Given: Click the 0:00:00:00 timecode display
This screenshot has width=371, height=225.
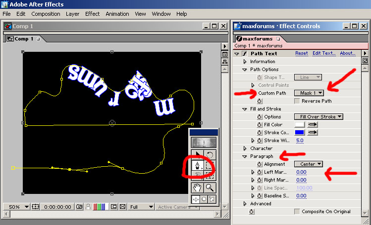Looking at the screenshot, I should point(57,207).
